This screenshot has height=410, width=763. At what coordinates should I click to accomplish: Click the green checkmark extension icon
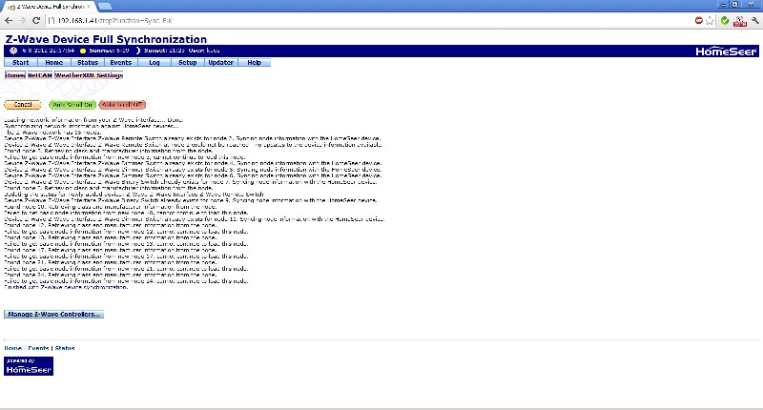tap(725, 20)
